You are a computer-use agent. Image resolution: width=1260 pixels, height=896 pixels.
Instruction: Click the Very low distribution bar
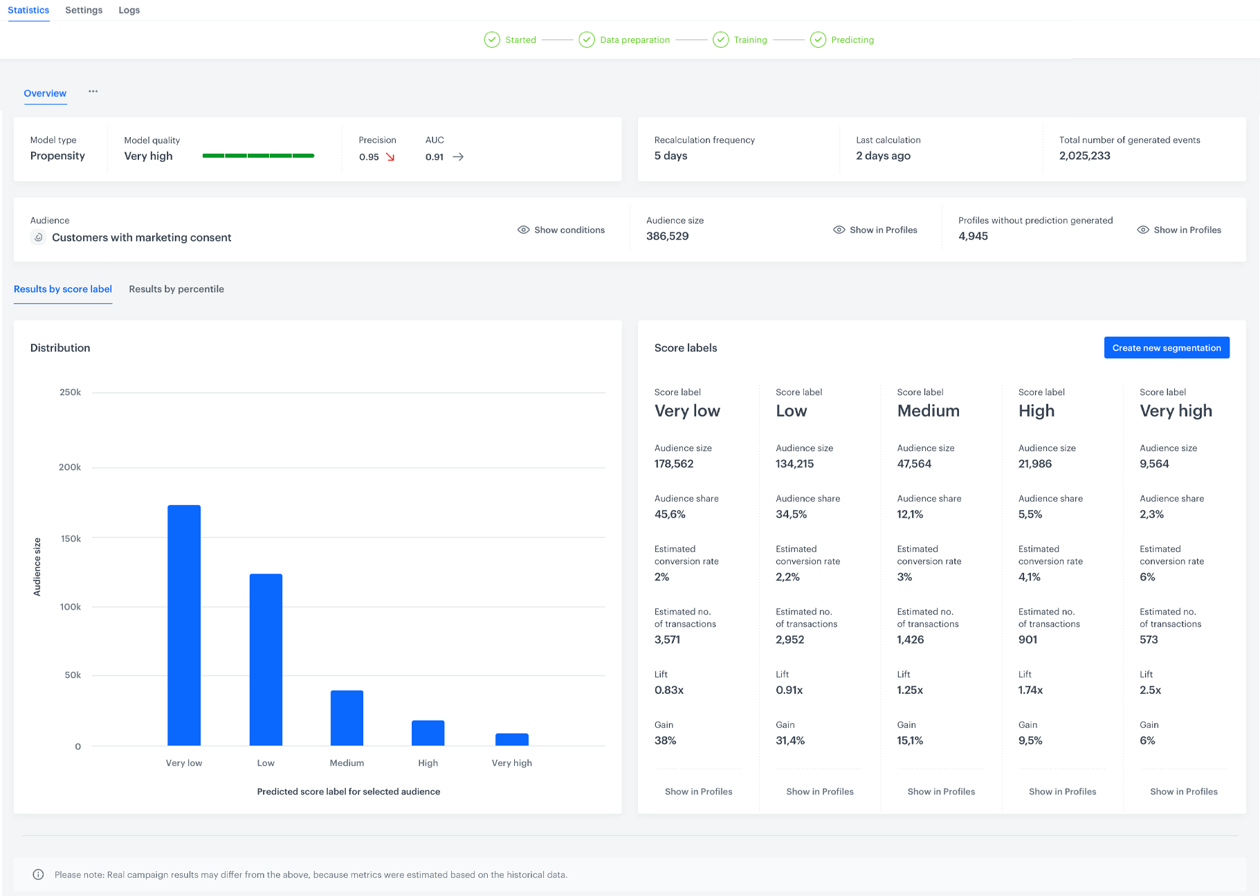[x=184, y=625]
